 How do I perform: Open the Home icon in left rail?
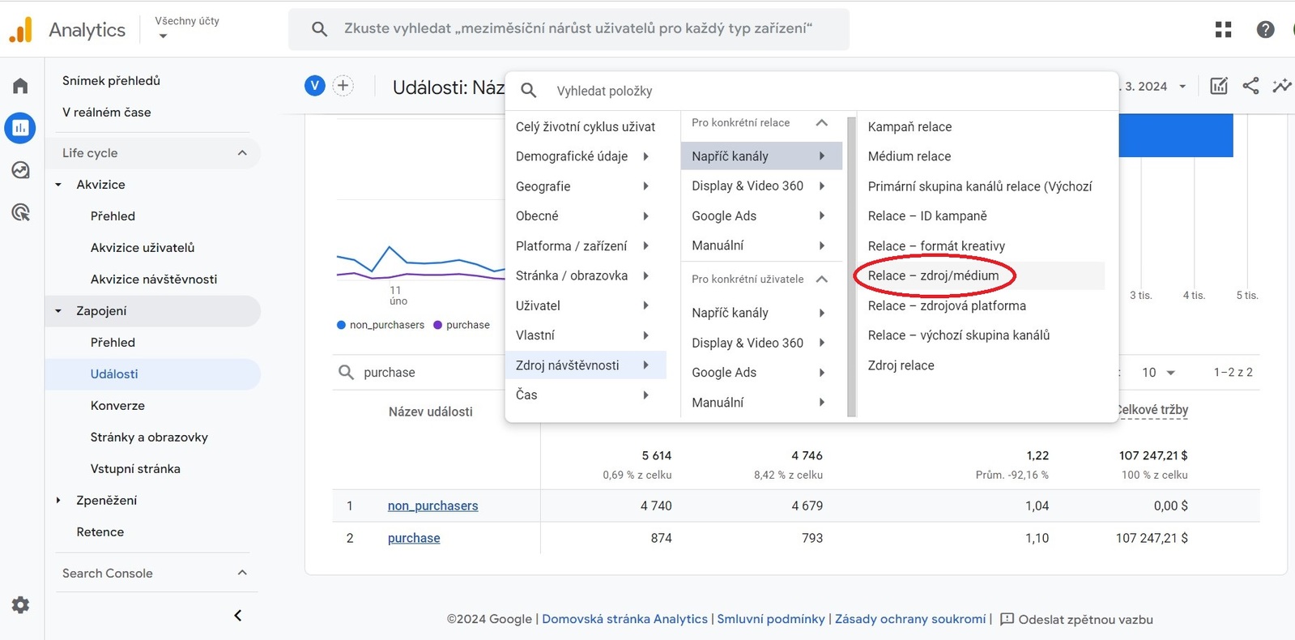click(20, 86)
